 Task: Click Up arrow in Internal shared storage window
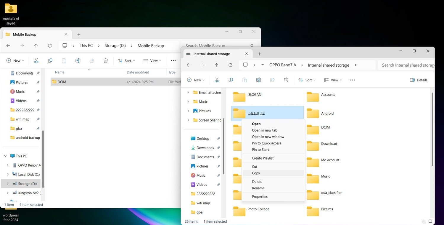pyautogui.click(x=216, y=65)
